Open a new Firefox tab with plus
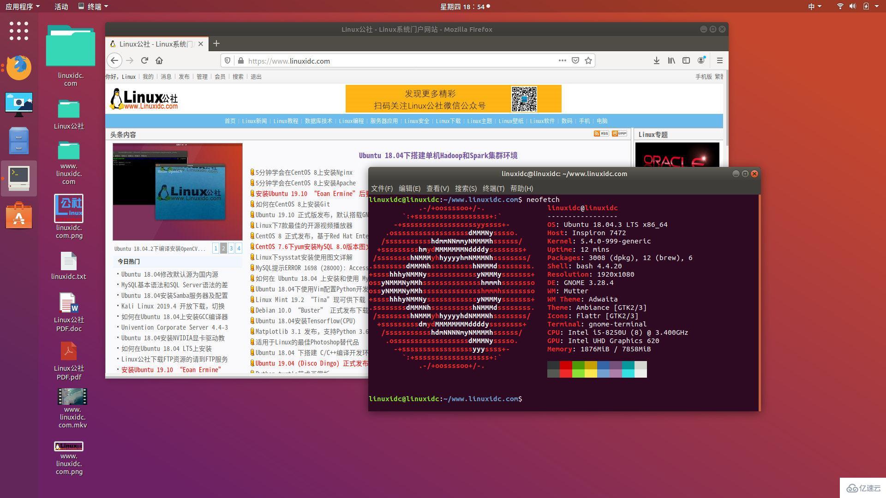 point(216,44)
